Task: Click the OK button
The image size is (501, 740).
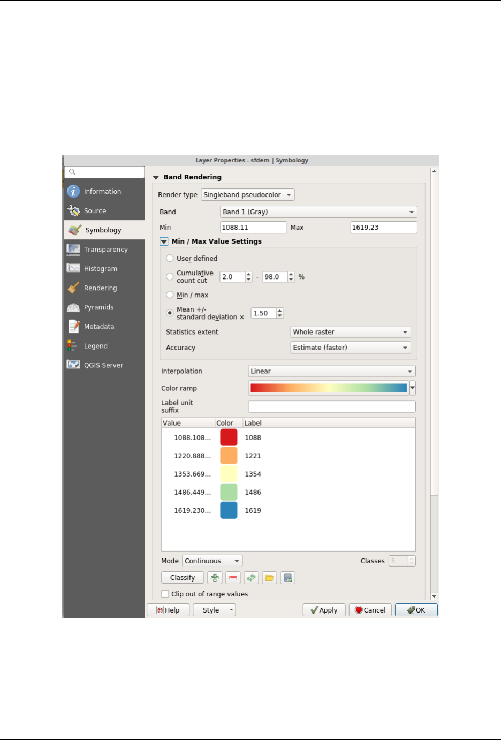Action: pos(416,610)
